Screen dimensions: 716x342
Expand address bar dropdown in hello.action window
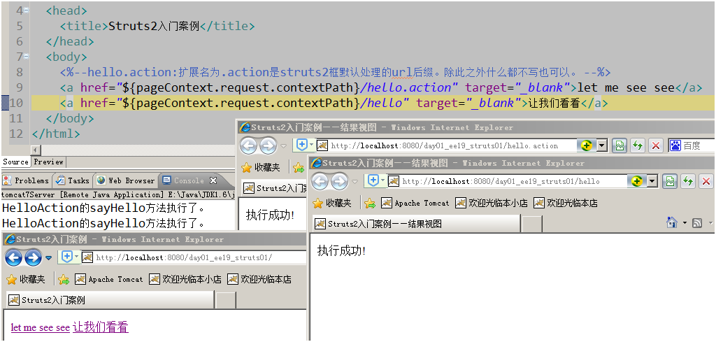(602, 145)
